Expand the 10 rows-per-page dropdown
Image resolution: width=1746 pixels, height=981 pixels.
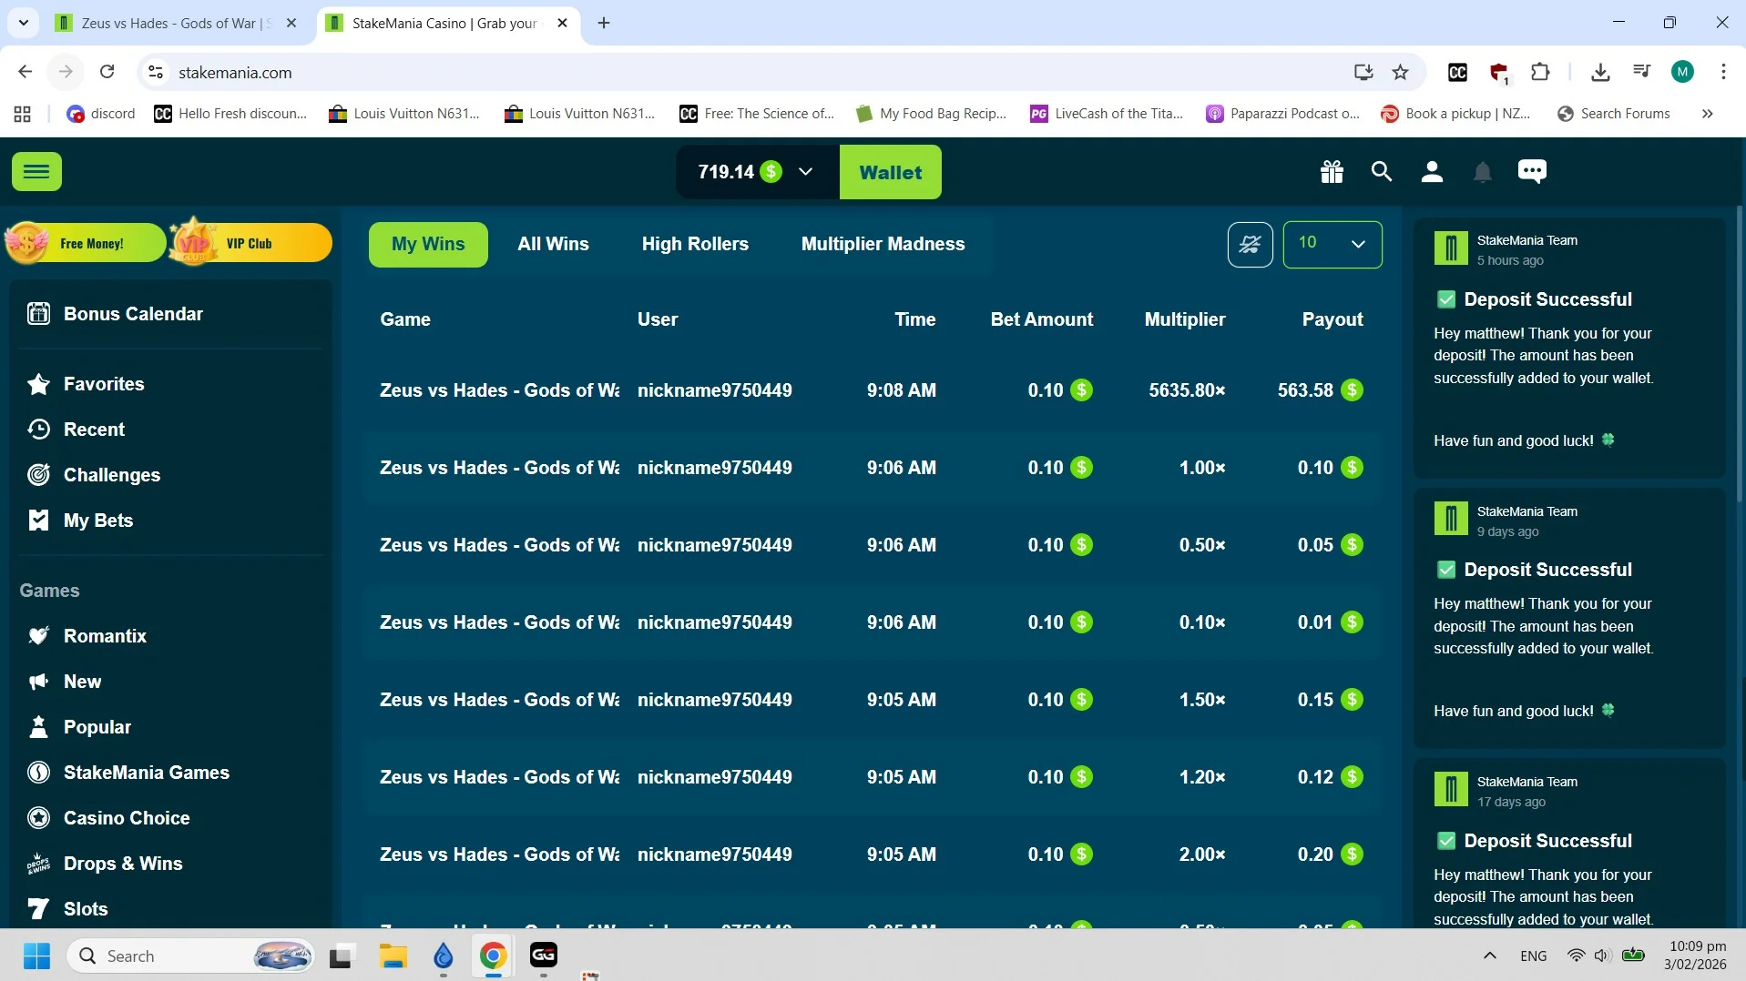click(x=1332, y=244)
